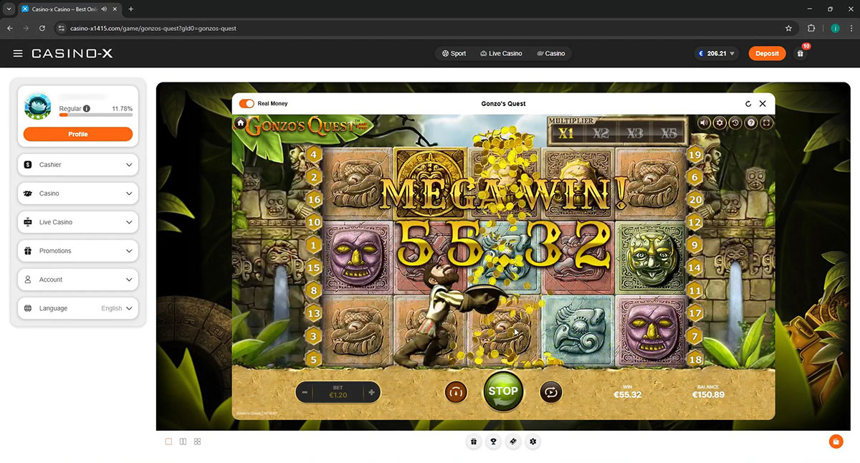The image size is (860, 463).
Task: Expand the Cashier section
Action: (77, 165)
